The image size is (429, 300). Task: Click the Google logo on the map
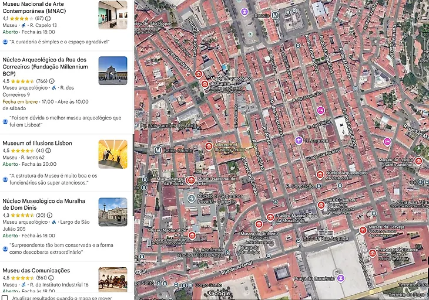coord(220,293)
